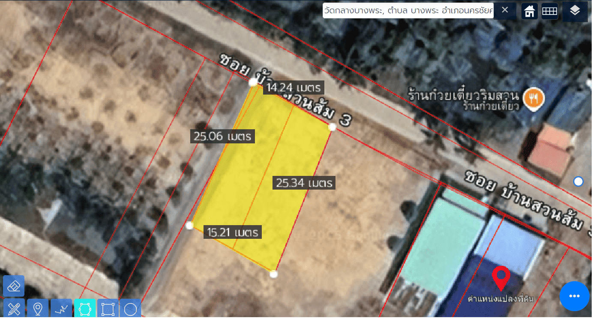Click the orange noodle restaurant map pin

pyautogui.click(x=534, y=98)
